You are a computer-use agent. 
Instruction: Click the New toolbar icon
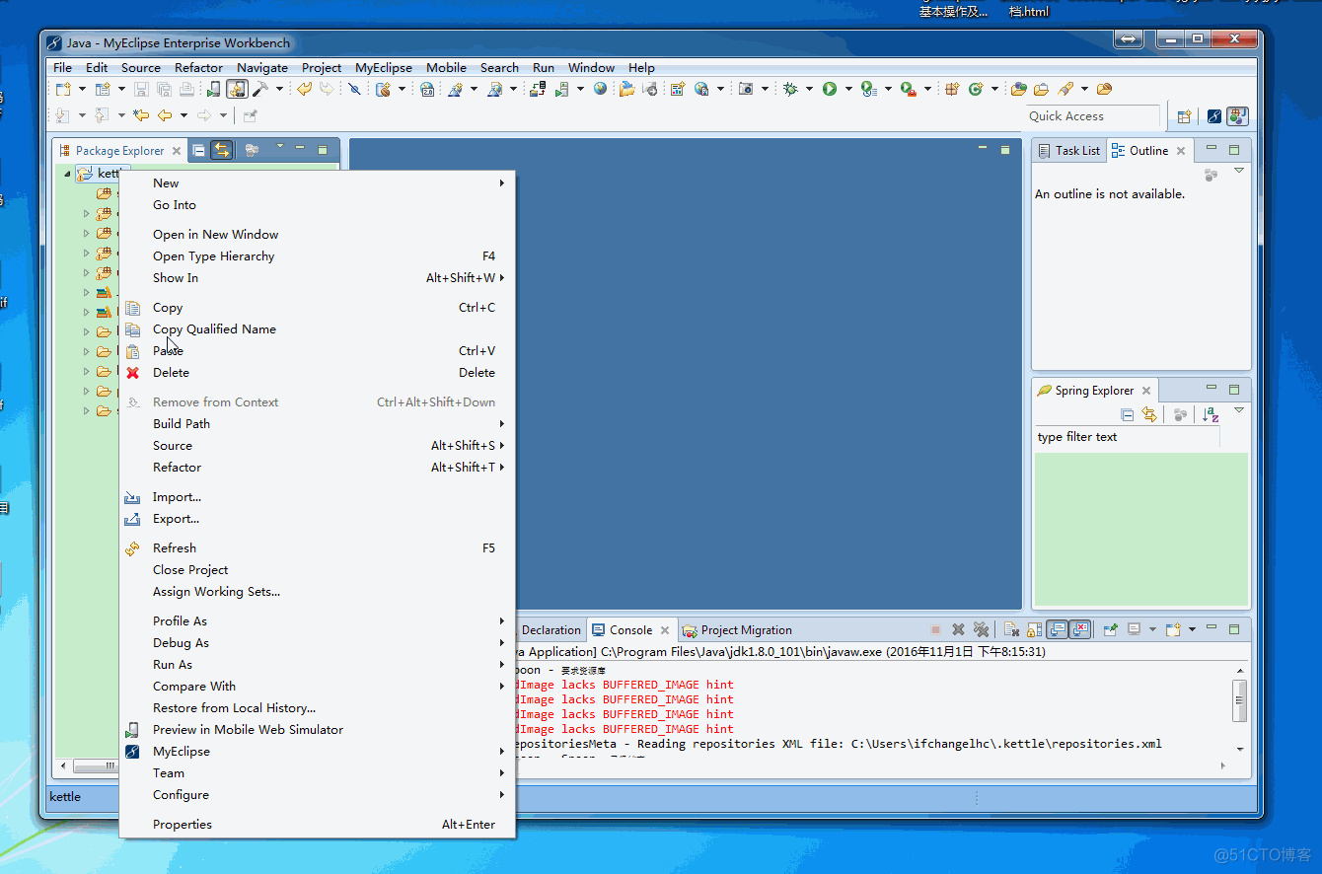pos(63,89)
